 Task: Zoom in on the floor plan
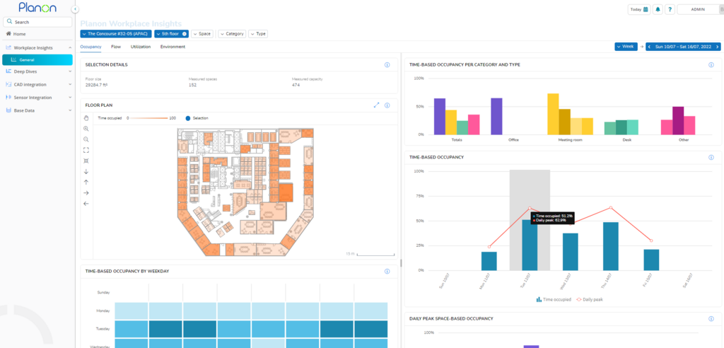tap(86, 129)
